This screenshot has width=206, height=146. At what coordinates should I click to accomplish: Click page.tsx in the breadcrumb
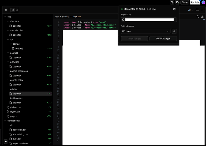pos(77,16)
